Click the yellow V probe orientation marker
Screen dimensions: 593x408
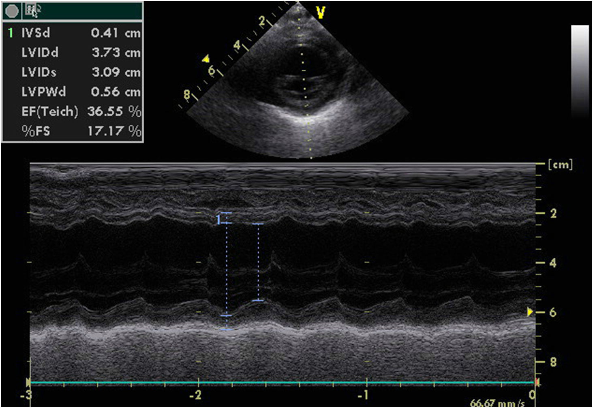coord(321,13)
